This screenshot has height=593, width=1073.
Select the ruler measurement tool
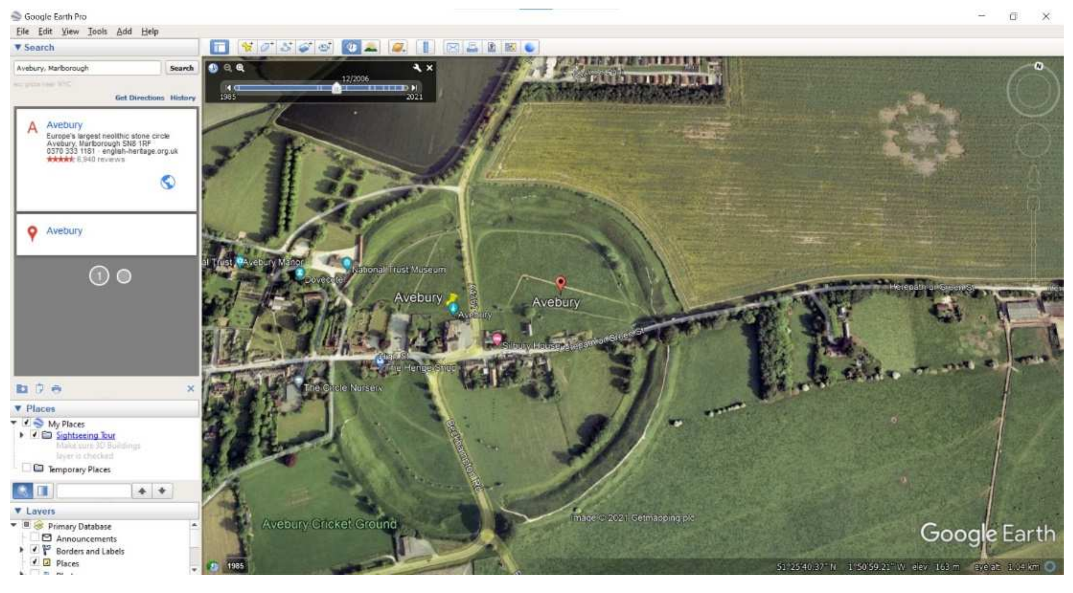coord(425,47)
